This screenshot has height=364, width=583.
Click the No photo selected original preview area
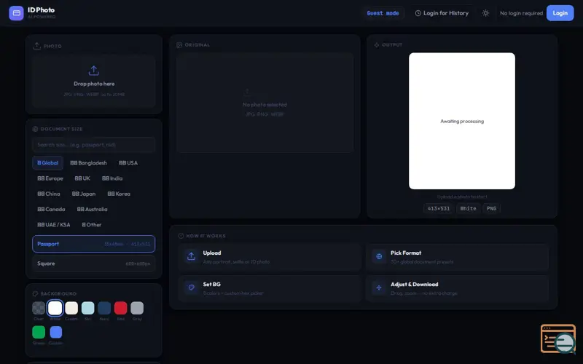tap(265, 103)
